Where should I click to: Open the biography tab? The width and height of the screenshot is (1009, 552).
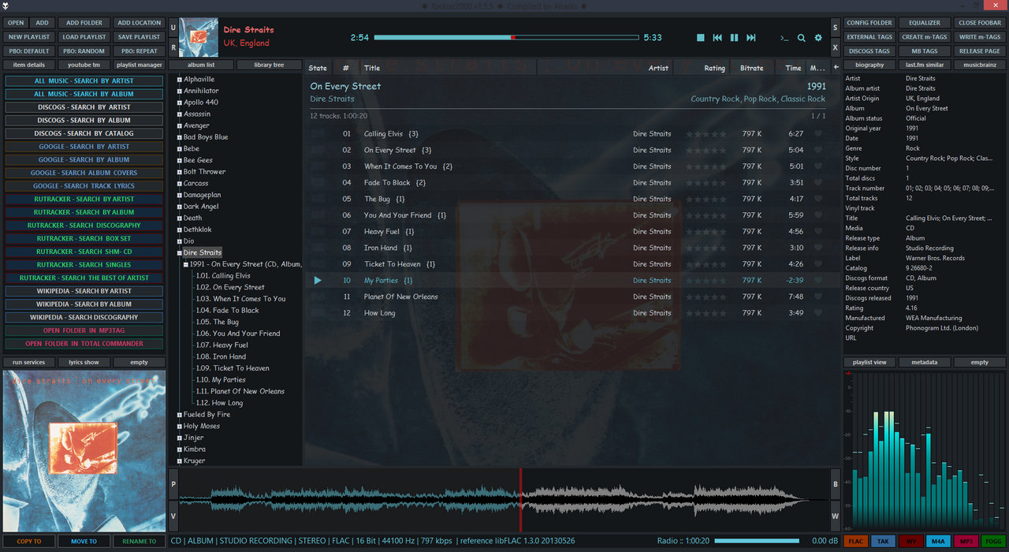pyautogui.click(x=869, y=65)
